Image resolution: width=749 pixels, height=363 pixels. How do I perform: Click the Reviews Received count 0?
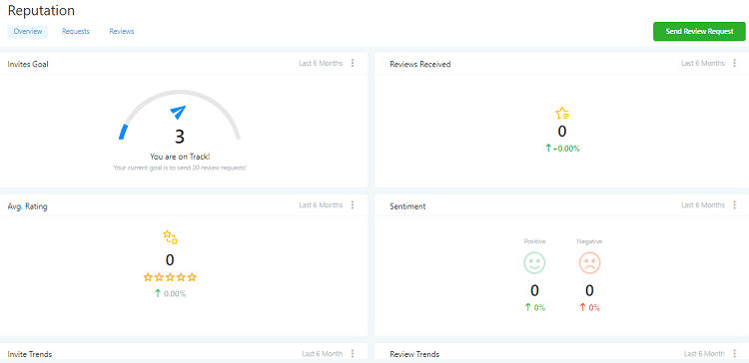click(562, 132)
